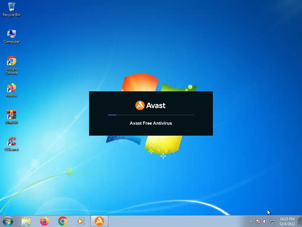Image resolution: width=302 pixels, height=227 pixels.
Task: Open the Action Center flag icon
Action: (258, 221)
